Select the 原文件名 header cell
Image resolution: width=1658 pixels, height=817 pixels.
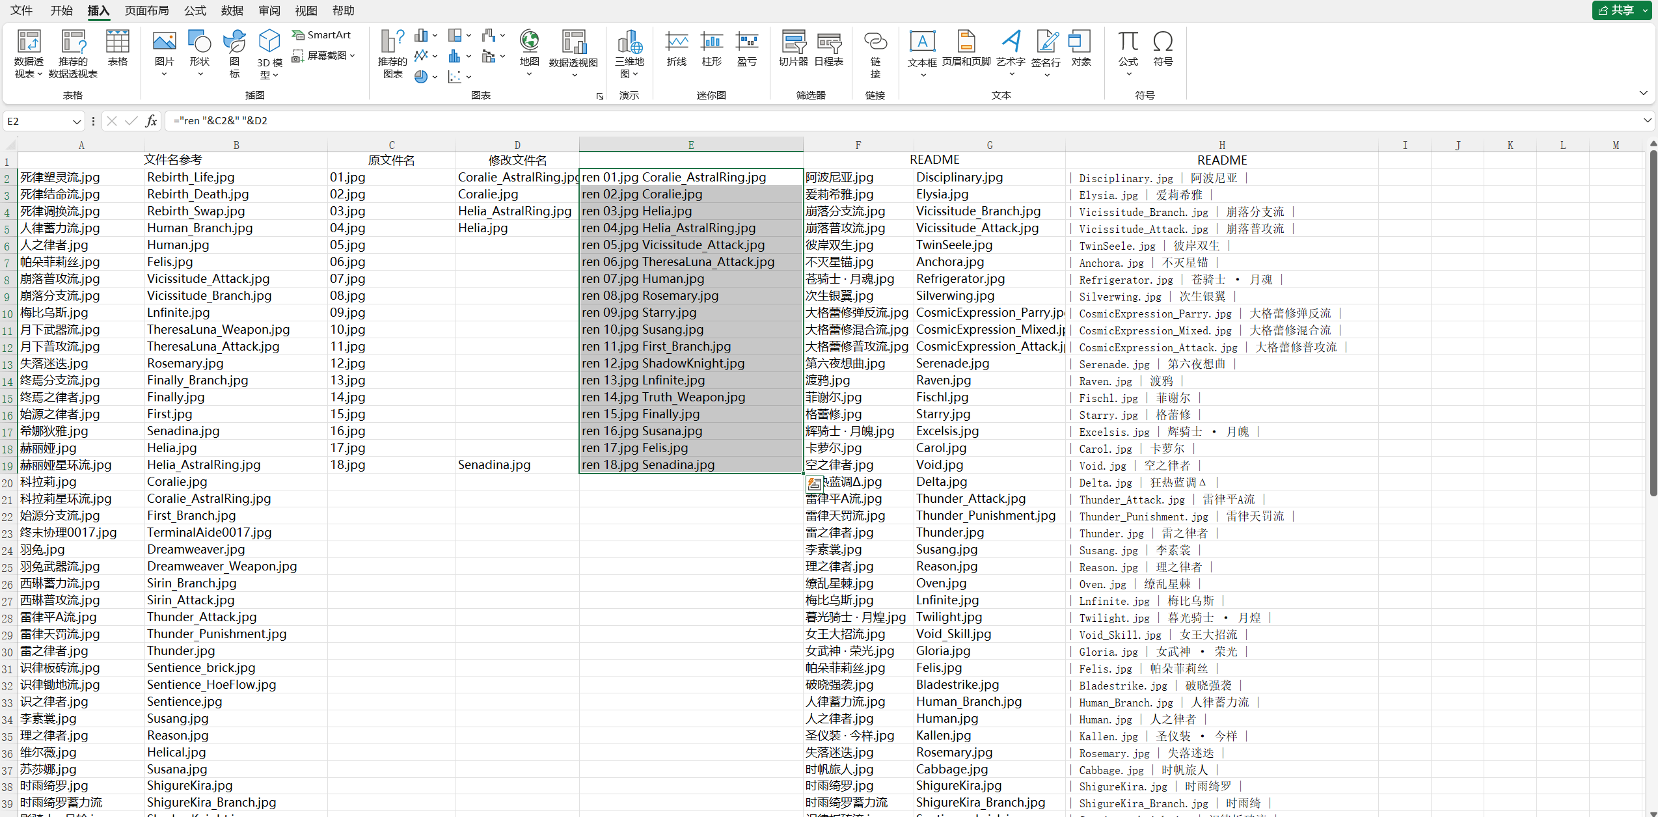pos(391,160)
